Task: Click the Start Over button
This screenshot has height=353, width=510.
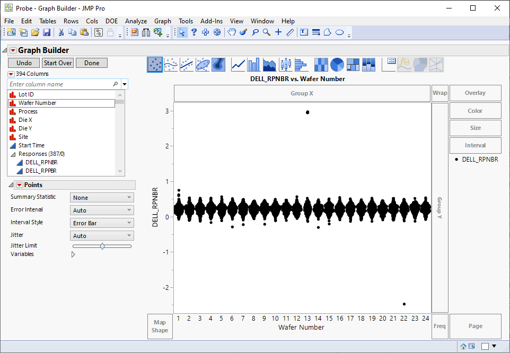Action: click(x=58, y=63)
